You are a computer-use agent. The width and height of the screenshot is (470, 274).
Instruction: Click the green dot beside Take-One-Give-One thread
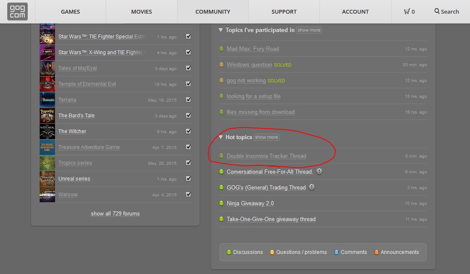221,219
